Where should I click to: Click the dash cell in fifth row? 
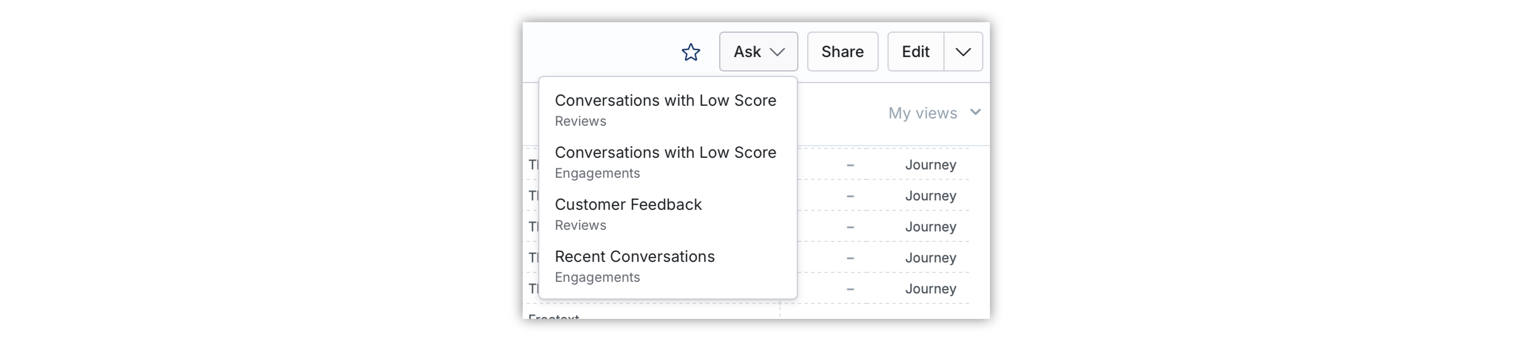tap(850, 290)
